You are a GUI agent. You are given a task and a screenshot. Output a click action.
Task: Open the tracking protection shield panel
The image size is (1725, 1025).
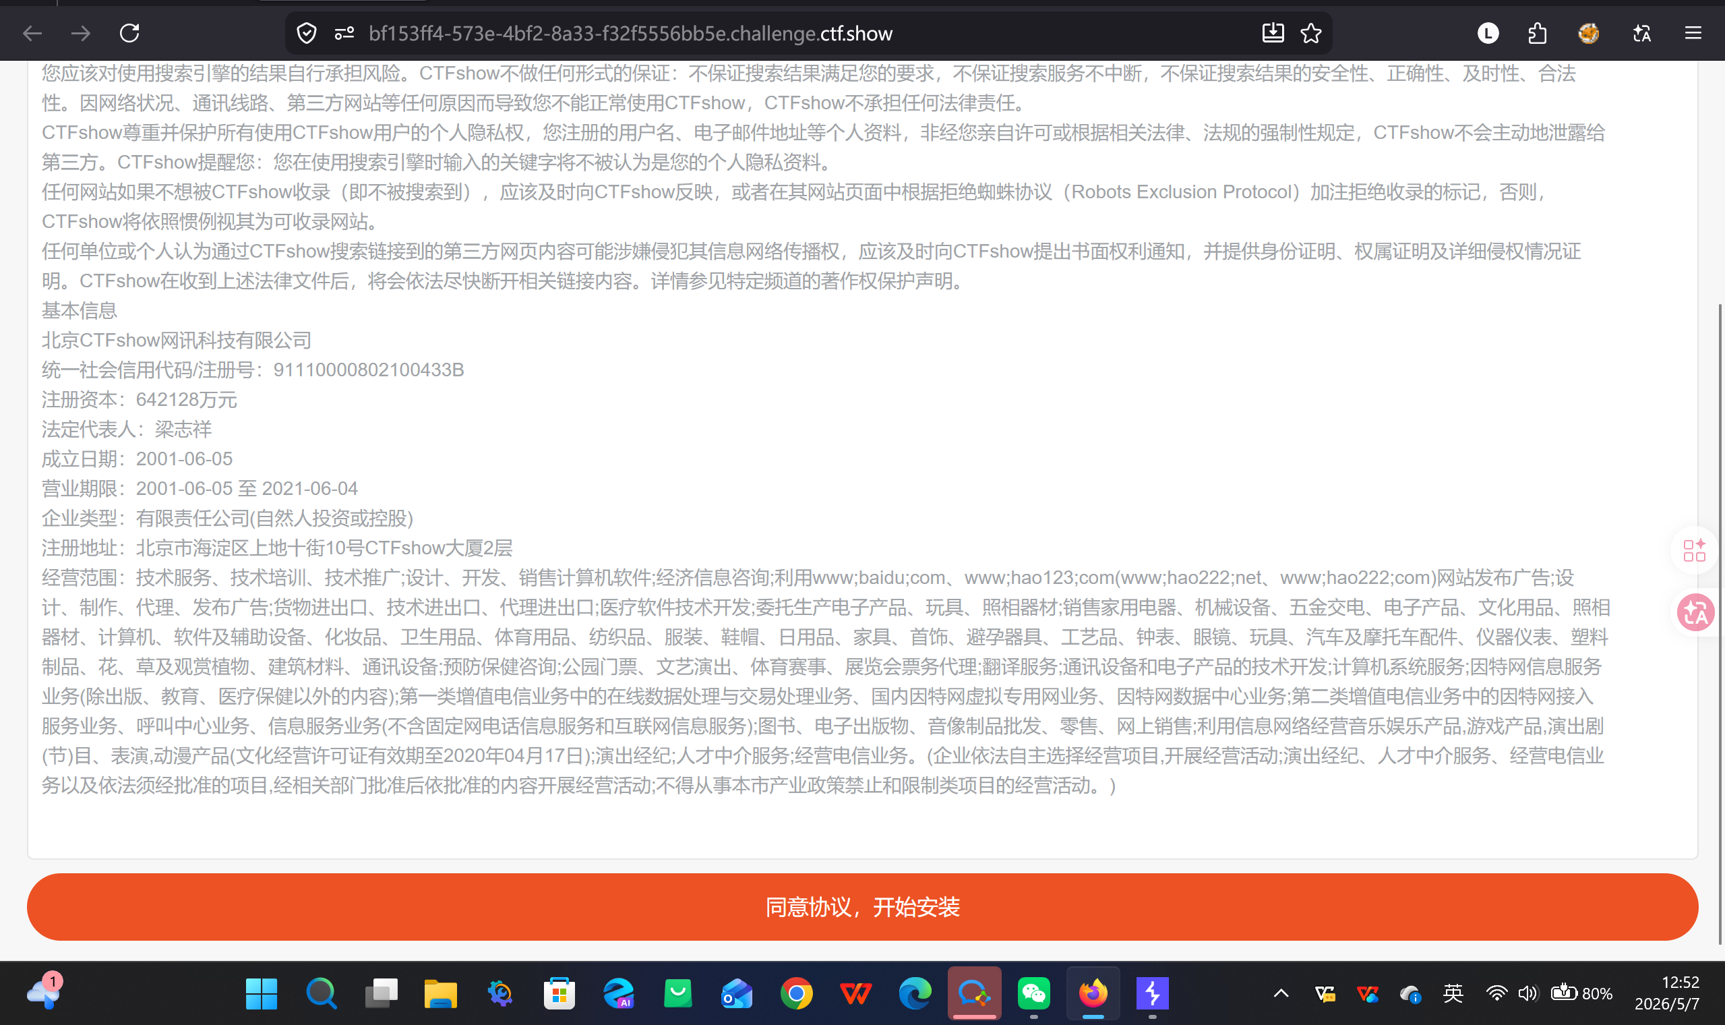click(307, 33)
